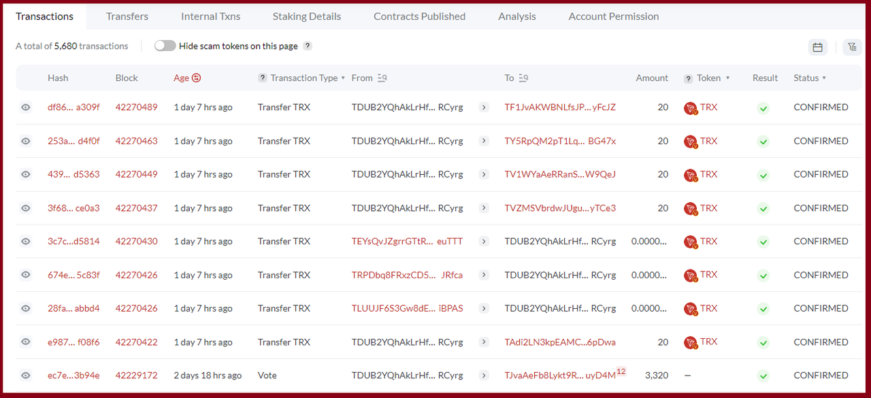
Task: Switch to the Transfers tab
Action: click(127, 16)
